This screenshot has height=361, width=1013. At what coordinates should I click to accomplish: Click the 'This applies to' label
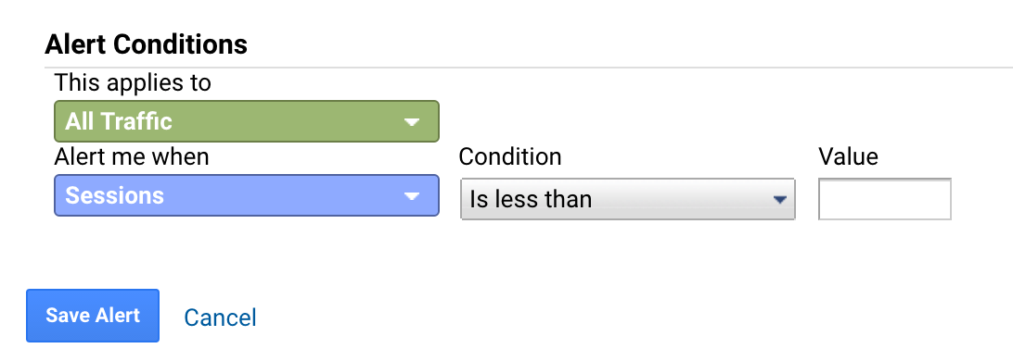tap(133, 82)
